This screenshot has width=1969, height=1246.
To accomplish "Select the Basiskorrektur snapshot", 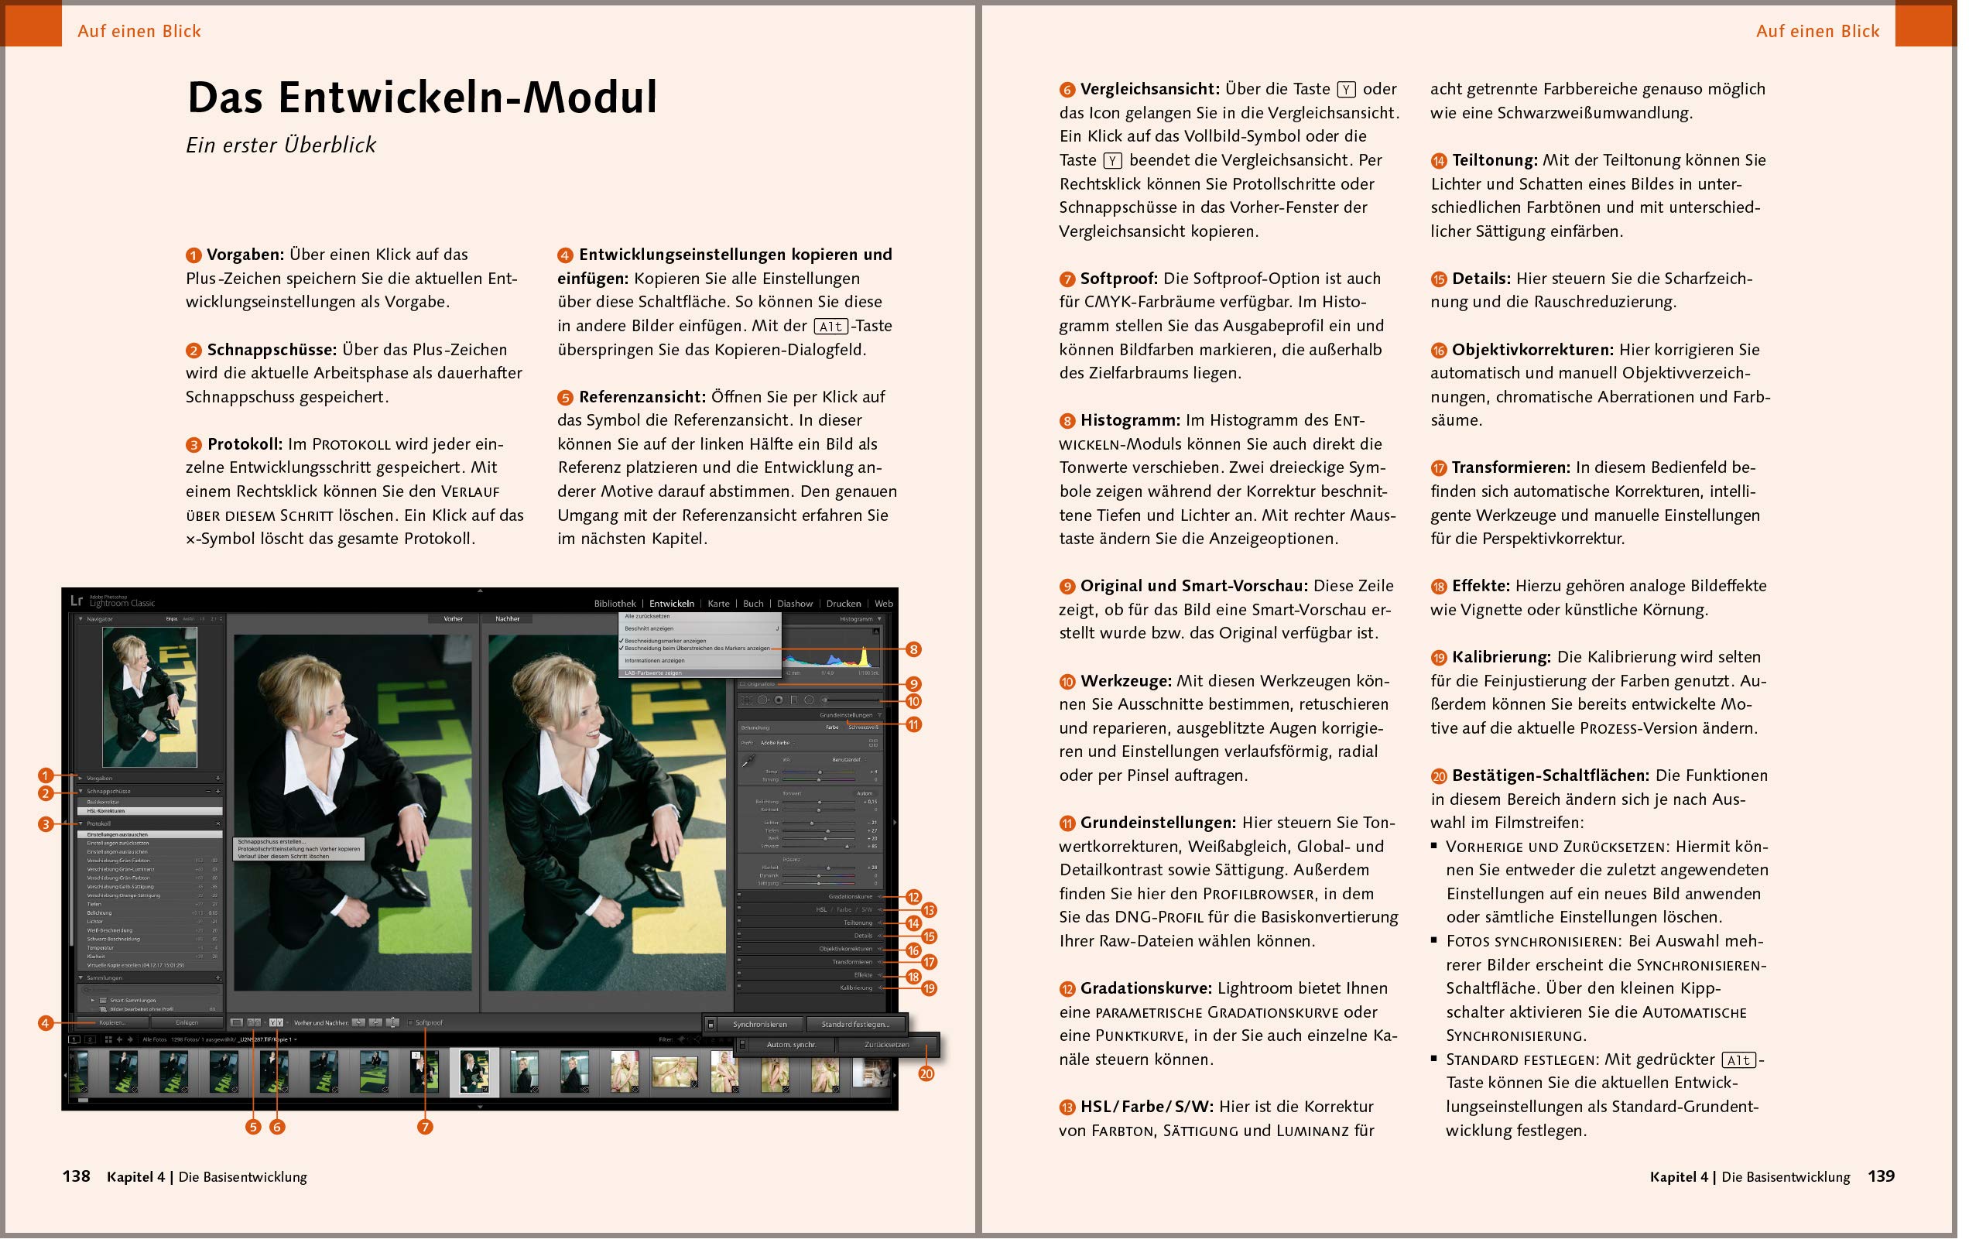I will coord(150,802).
